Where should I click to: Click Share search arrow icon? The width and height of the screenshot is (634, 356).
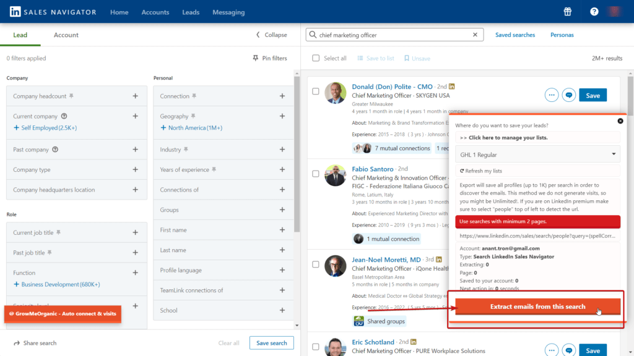pos(17,343)
